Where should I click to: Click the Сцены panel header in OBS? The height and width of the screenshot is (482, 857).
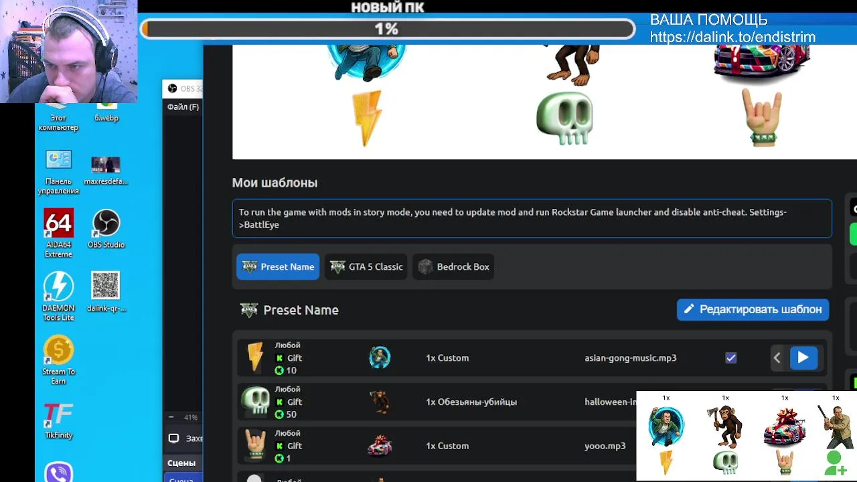181,463
